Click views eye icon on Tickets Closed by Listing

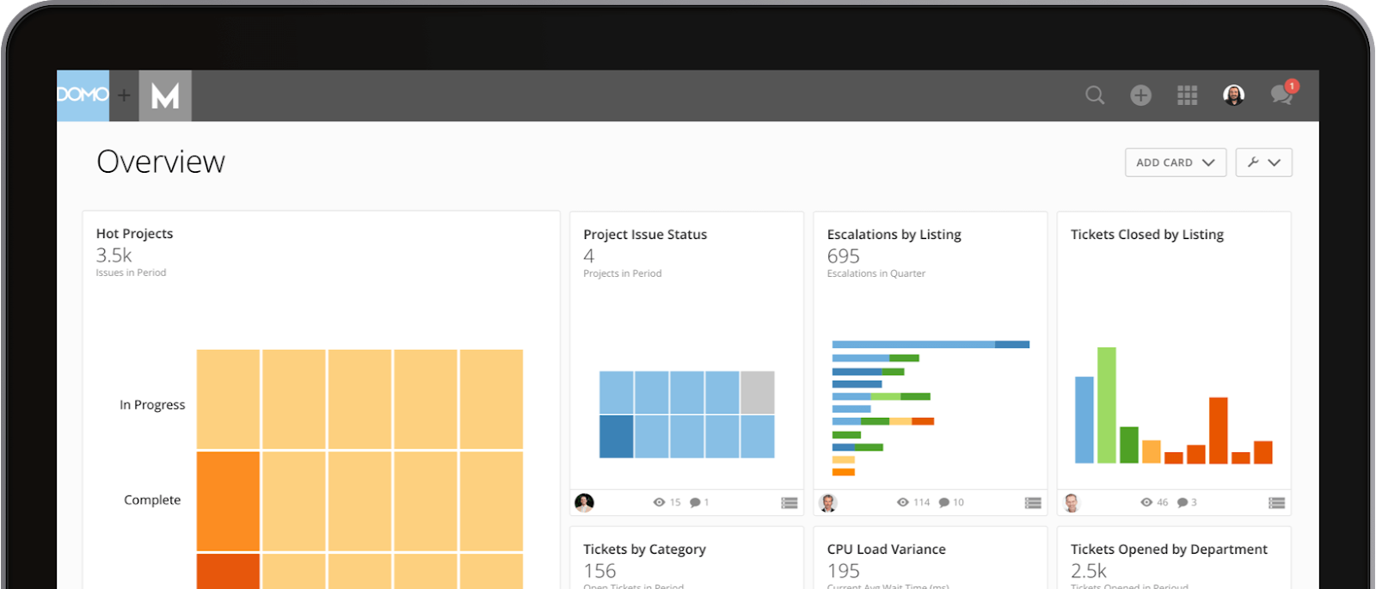[x=1146, y=502]
